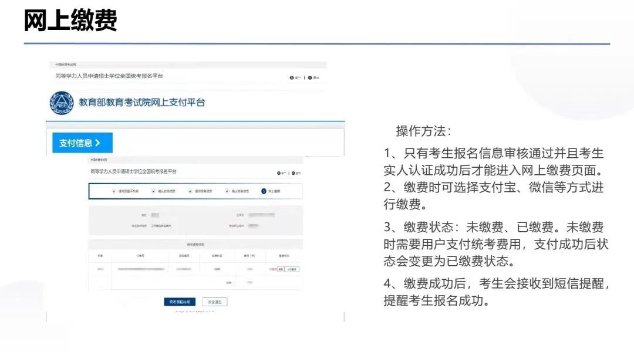The height and width of the screenshot is (352, 634).
Task: Click user account icon beside payment platform header
Action: (292, 77)
